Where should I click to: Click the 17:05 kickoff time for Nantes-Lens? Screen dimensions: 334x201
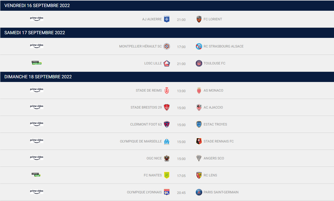(x=181, y=176)
